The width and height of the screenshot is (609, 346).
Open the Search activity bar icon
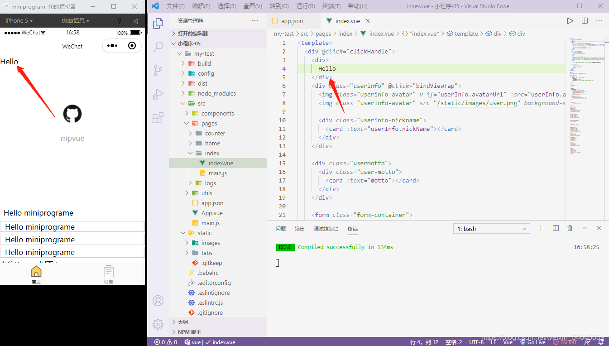[x=158, y=47]
